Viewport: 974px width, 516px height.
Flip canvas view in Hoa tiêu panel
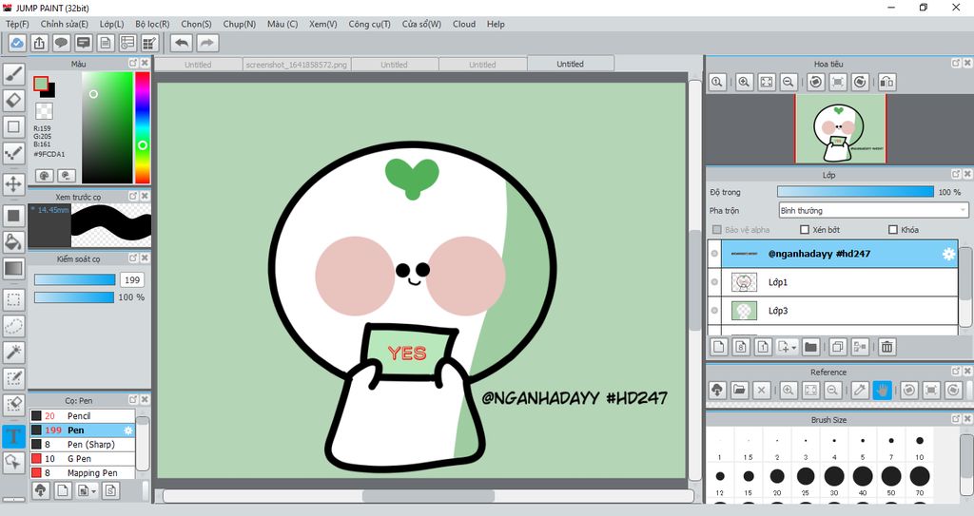(x=887, y=82)
